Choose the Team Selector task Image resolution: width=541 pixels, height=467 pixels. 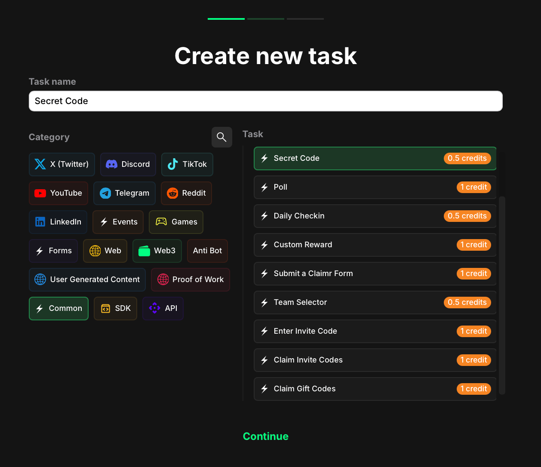pos(375,302)
